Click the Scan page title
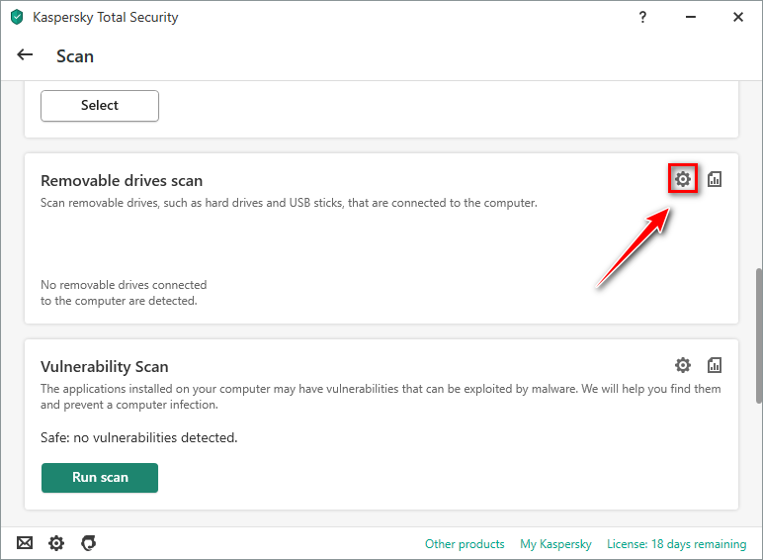The width and height of the screenshot is (763, 560). pyautogui.click(x=75, y=56)
